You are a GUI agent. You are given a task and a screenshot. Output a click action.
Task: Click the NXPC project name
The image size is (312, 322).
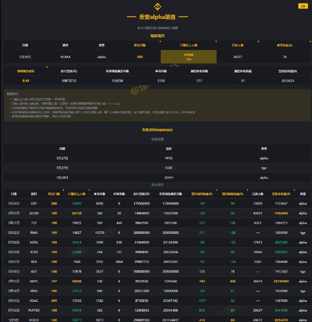34,281
